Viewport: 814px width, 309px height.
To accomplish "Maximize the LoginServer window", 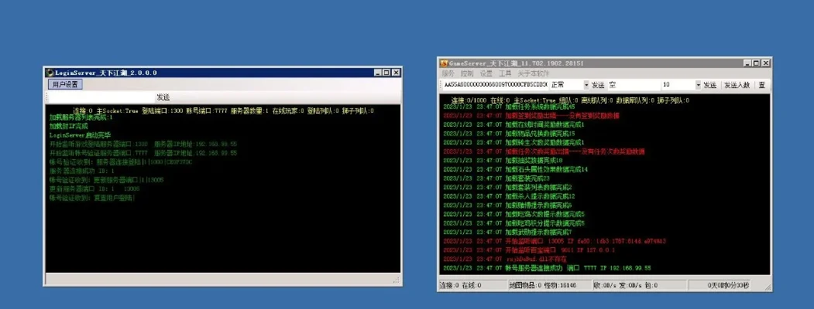I will (x=386, y=73).
